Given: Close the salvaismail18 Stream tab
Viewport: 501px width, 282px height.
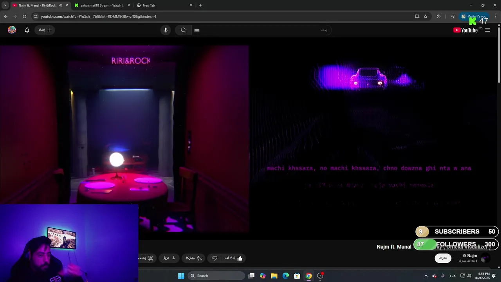Looking at the screenshot, I should tap(129, 5).
